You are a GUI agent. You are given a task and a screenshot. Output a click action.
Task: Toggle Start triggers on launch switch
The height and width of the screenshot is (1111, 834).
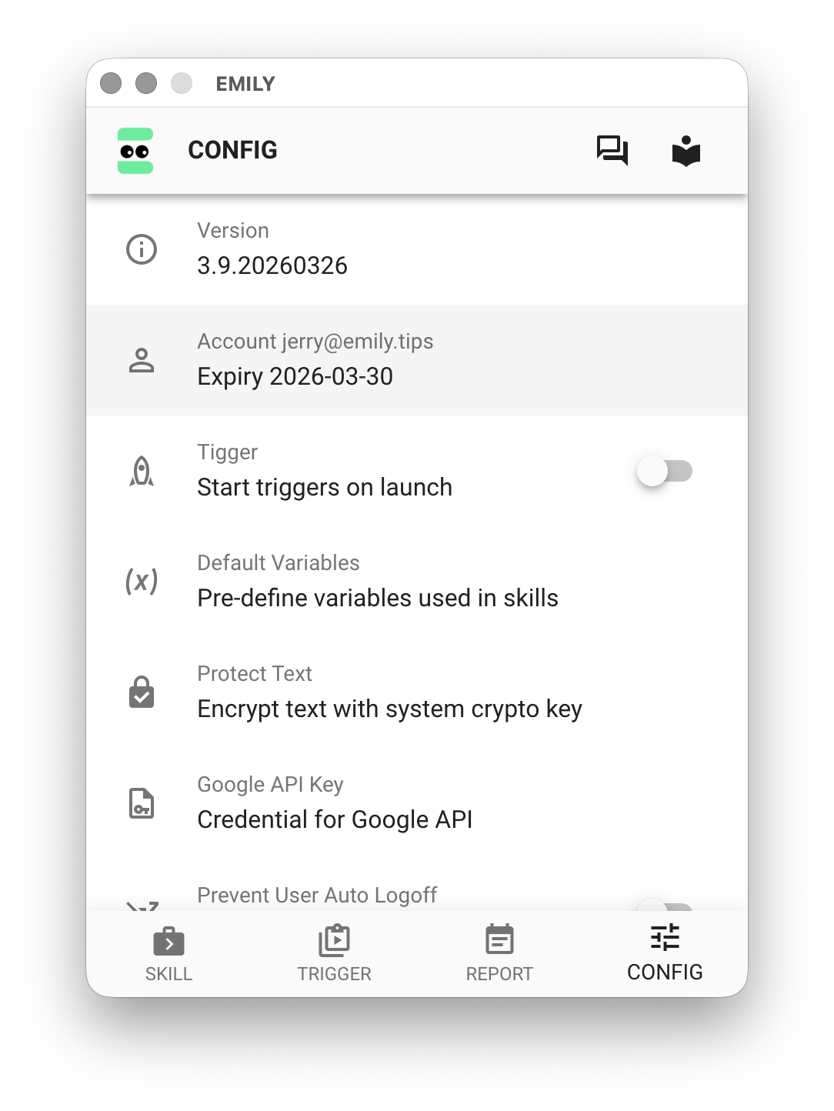click(x=665, y=471)
